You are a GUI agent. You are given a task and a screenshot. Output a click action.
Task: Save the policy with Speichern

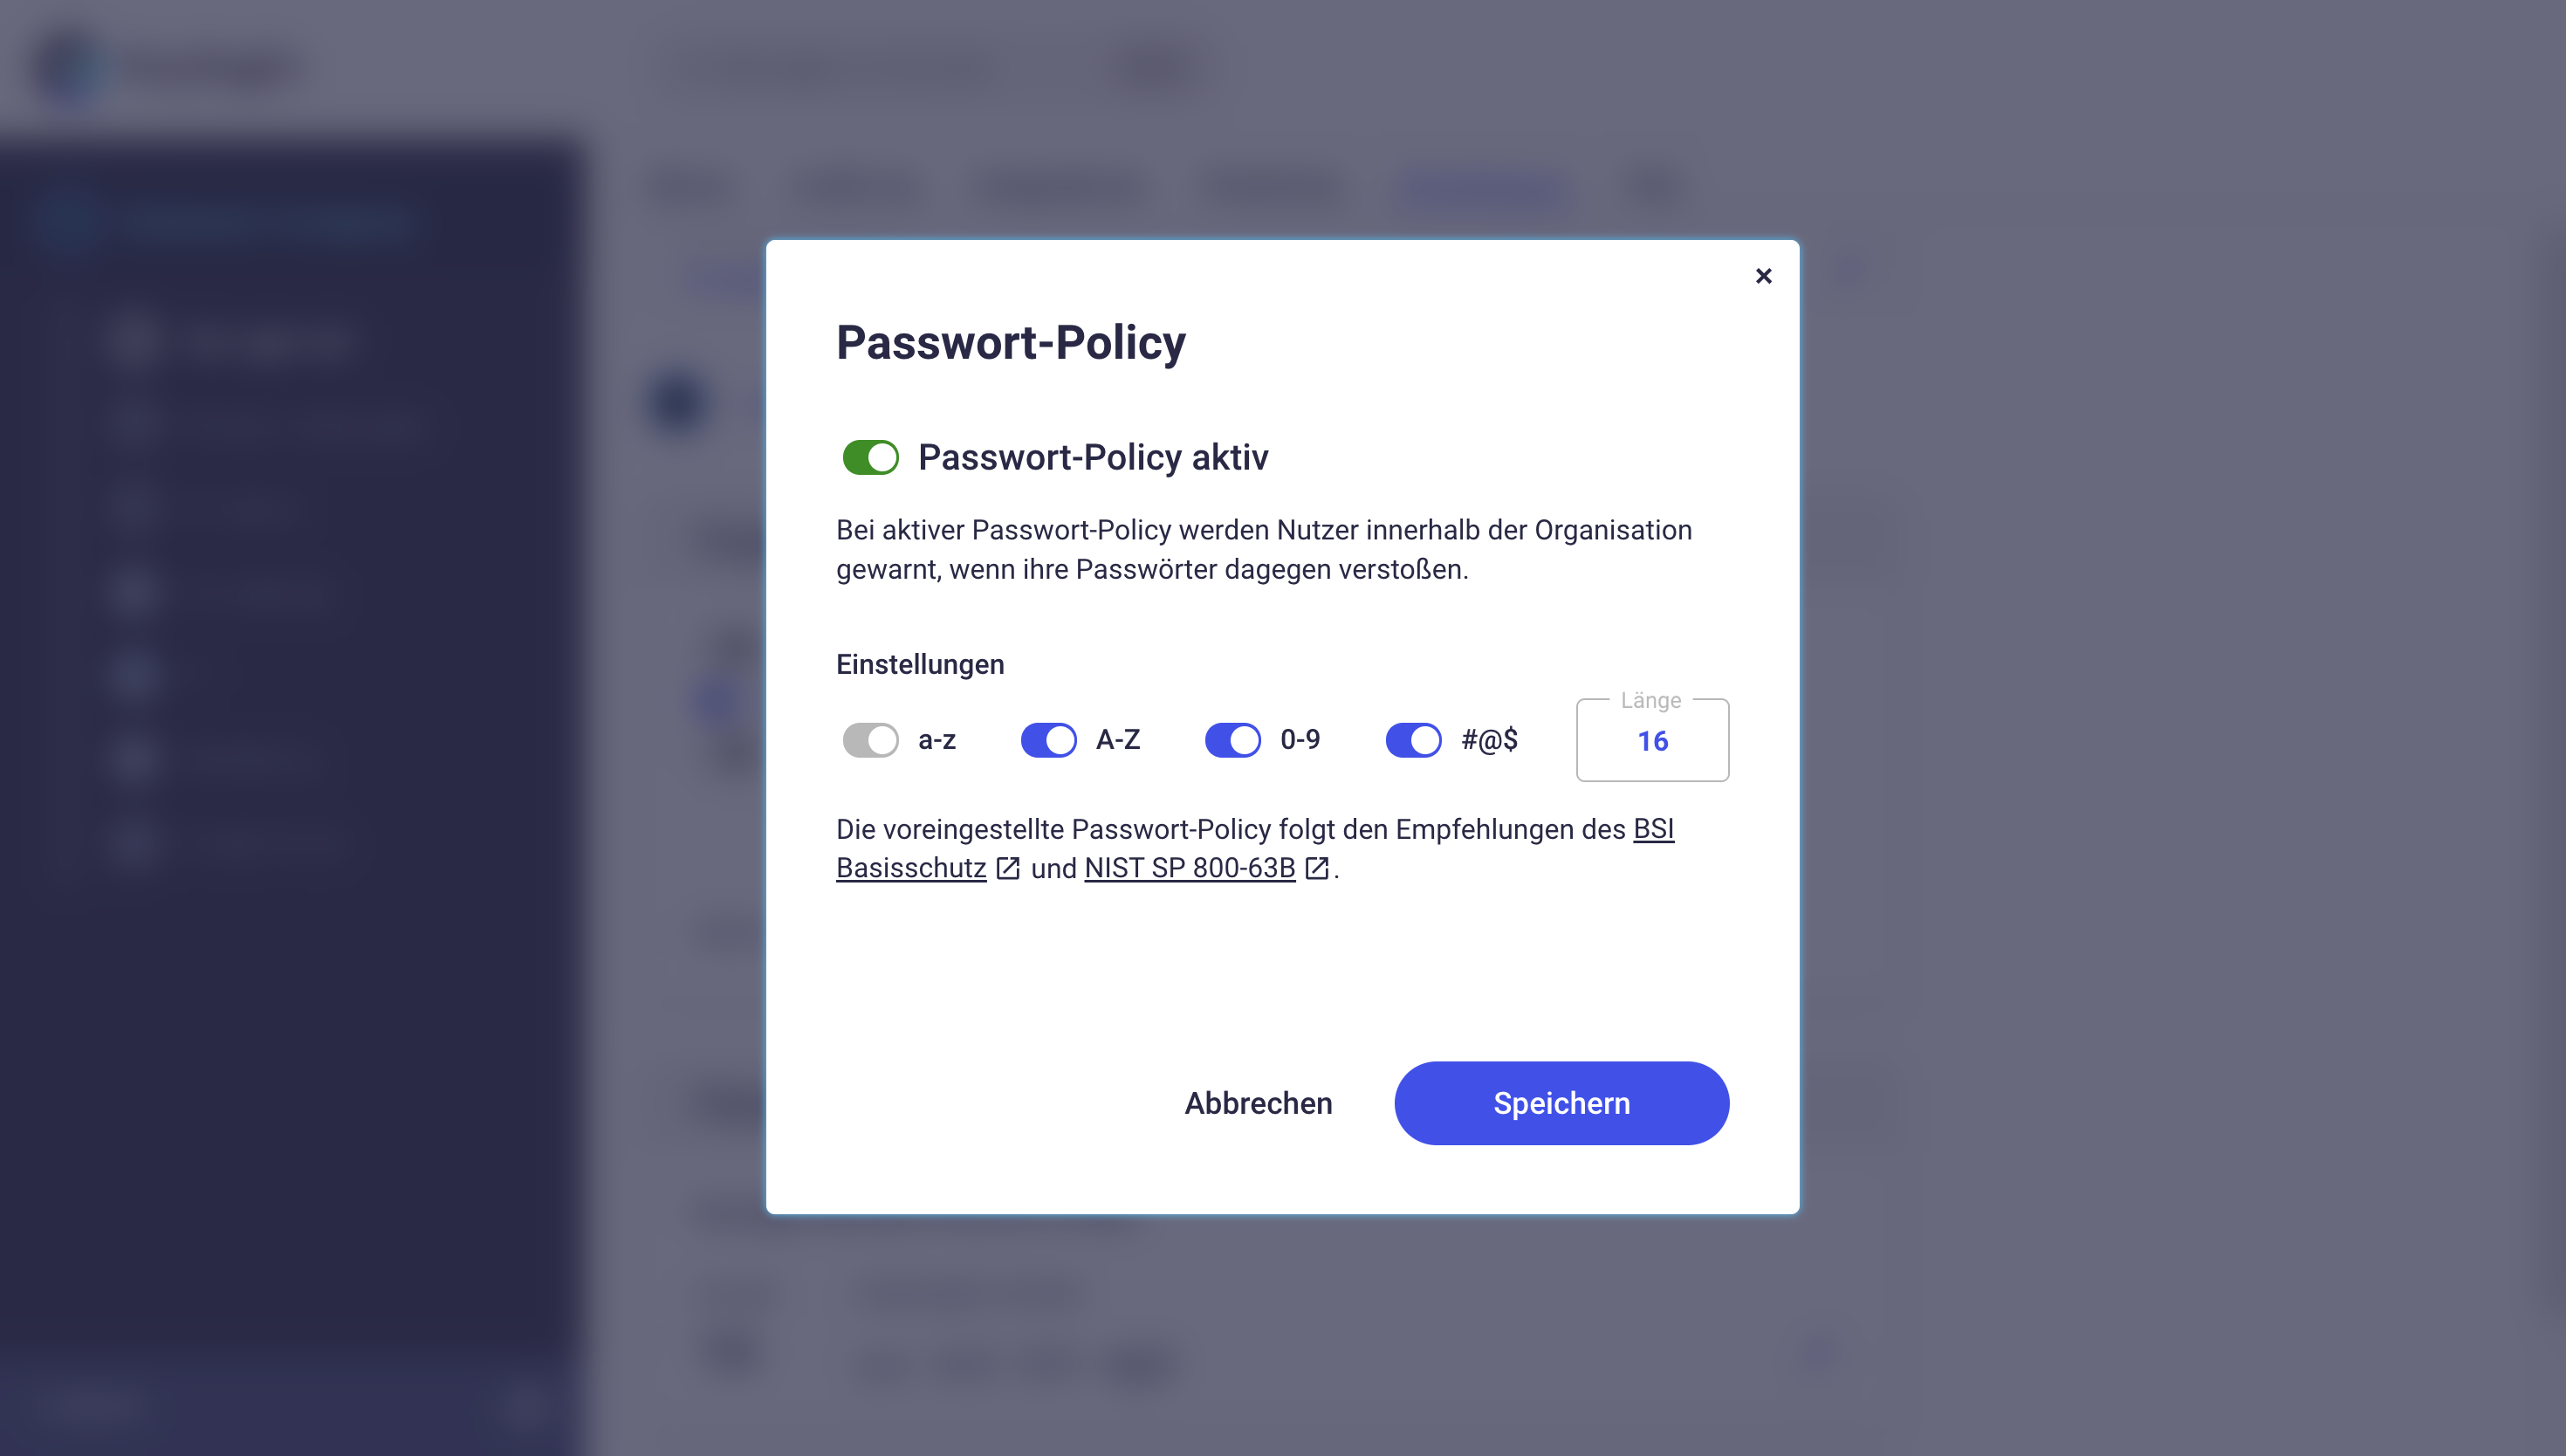pyautogui.click(x=1561, y=1103)
